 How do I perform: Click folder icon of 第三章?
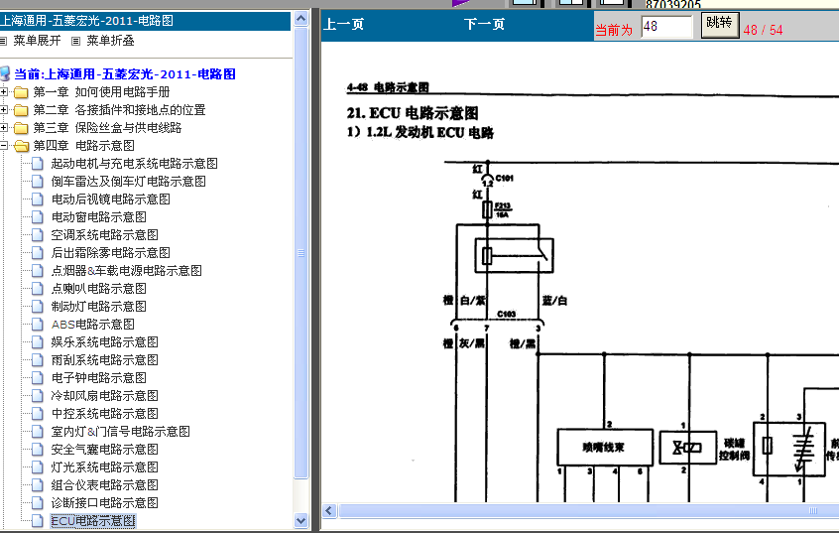[21, 127]
